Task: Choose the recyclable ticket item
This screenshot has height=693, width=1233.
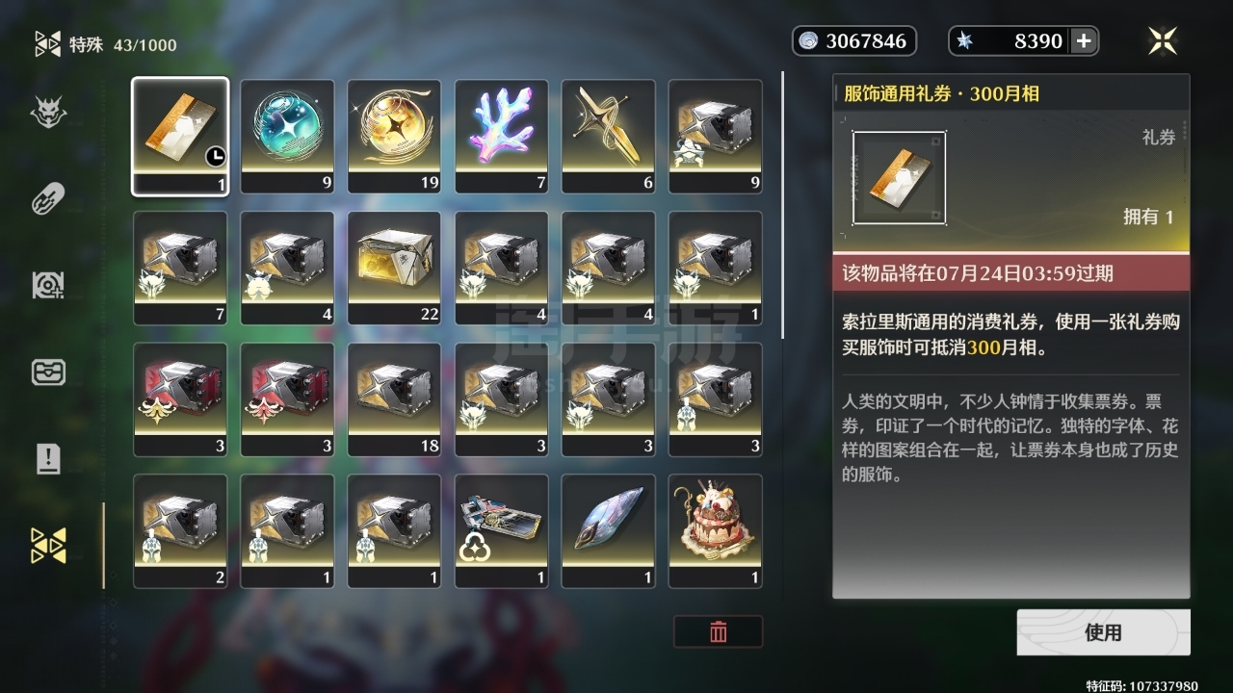Action: coord(501,531)
